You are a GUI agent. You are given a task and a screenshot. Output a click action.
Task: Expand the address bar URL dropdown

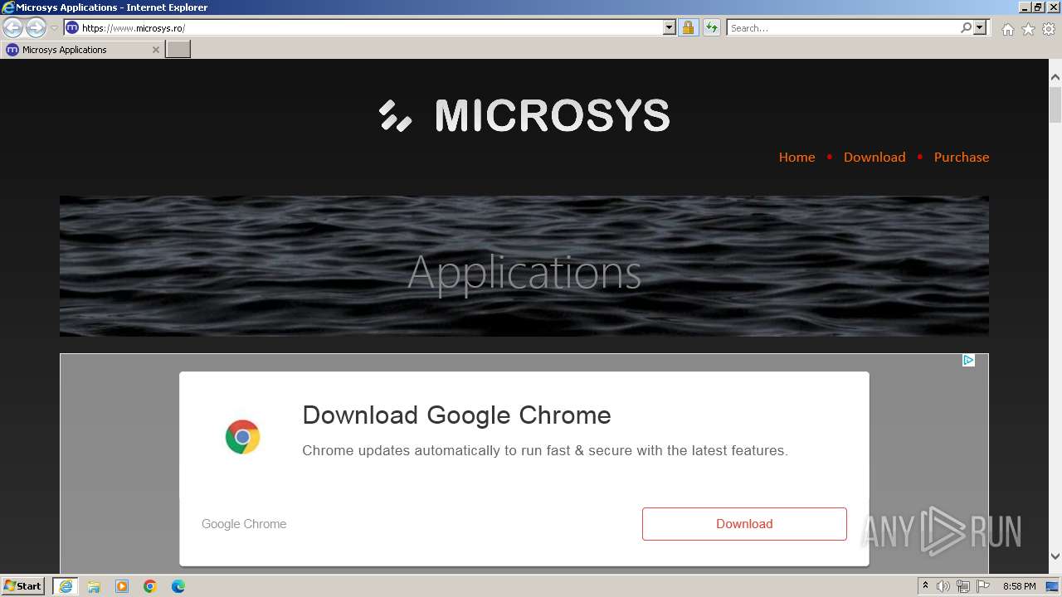670,27
